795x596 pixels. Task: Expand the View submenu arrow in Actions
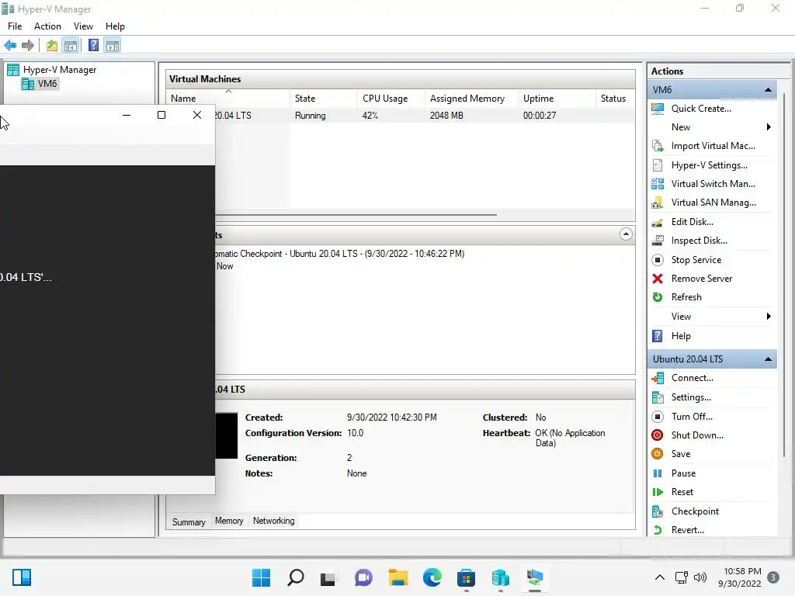pos(769,317)
